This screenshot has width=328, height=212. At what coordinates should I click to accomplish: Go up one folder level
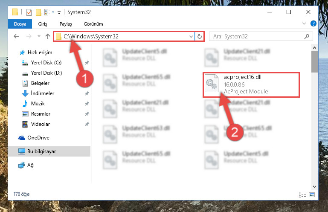48,36
